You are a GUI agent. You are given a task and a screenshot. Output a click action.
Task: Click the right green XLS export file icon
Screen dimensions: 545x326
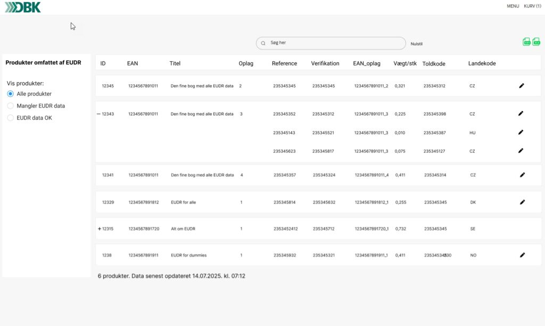pos(536,42)
